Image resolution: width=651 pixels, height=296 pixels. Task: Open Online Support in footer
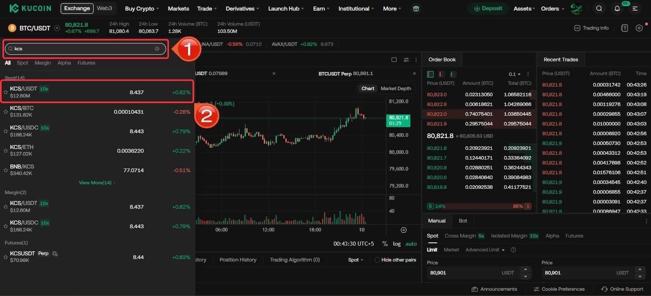pos(623,289)
